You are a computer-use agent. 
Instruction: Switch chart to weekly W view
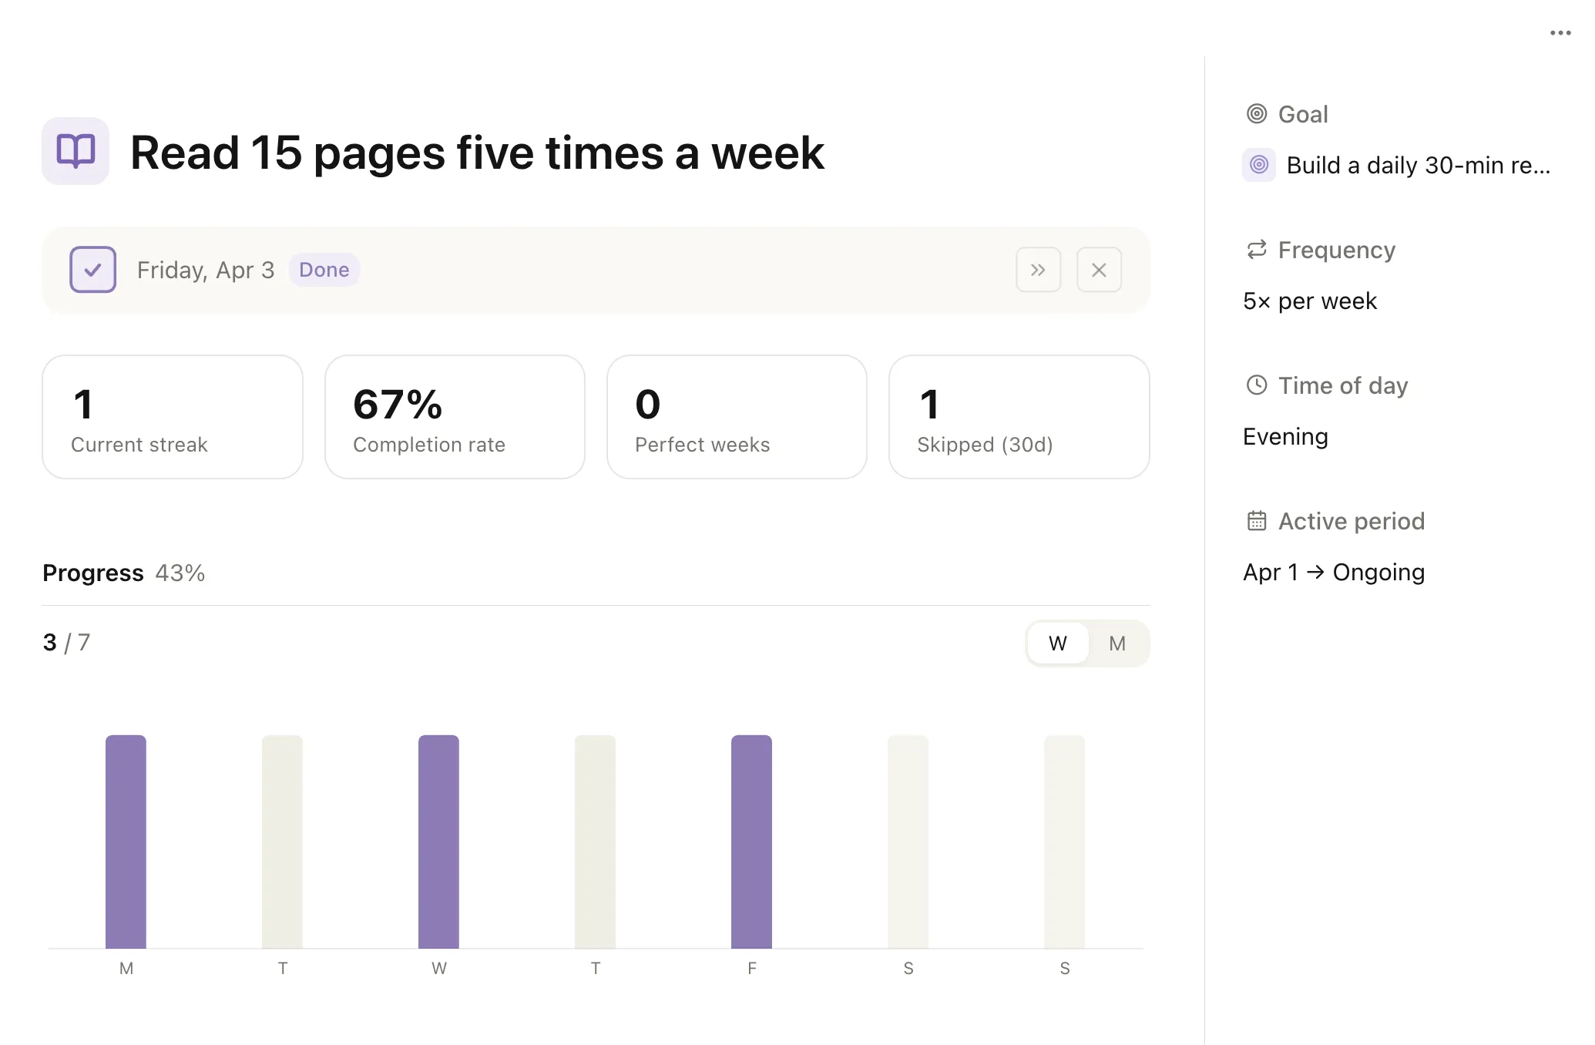1057,643
